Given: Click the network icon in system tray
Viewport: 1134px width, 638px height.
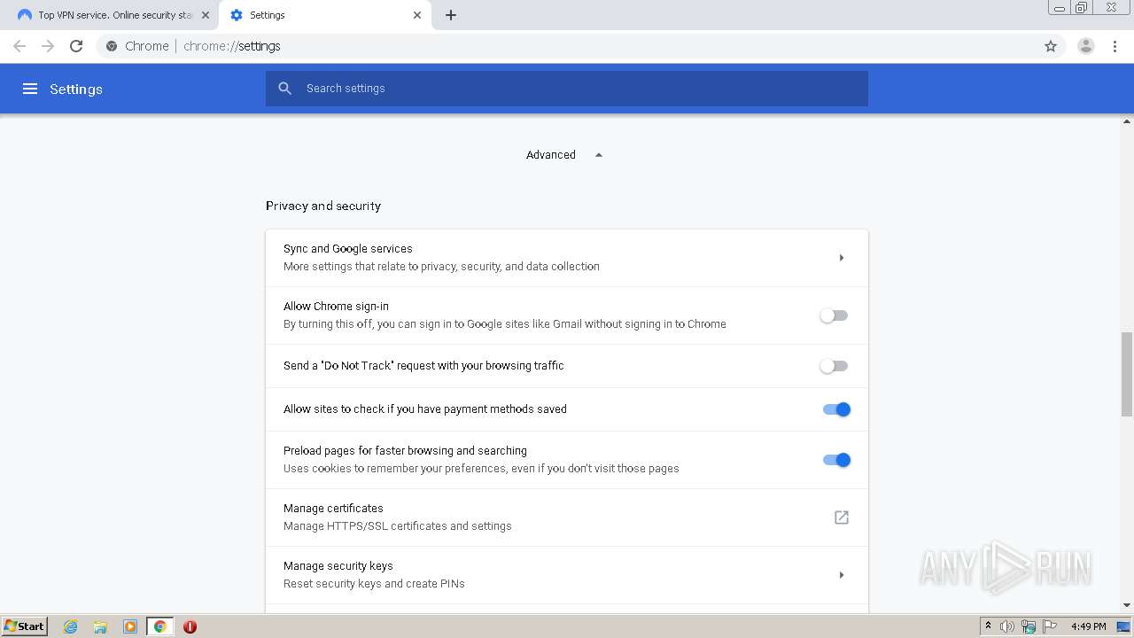Looking at the screenshot, I should [1029, 626].
